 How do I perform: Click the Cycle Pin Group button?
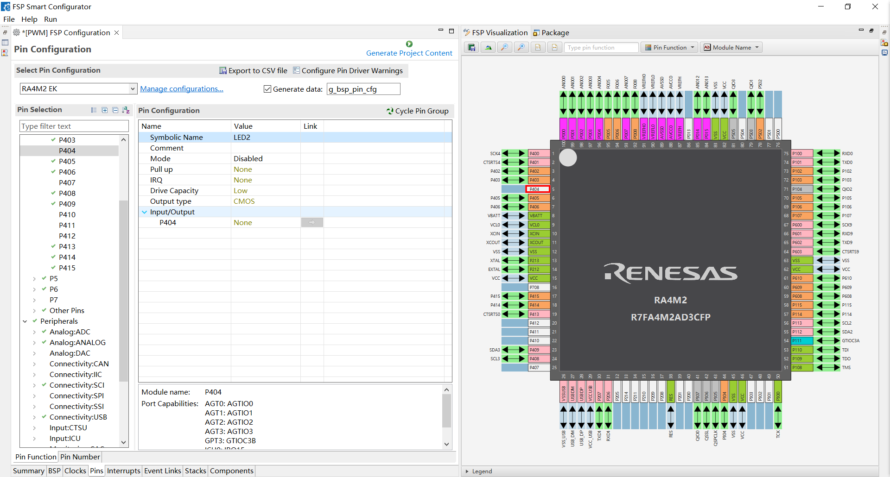[418, 111]
